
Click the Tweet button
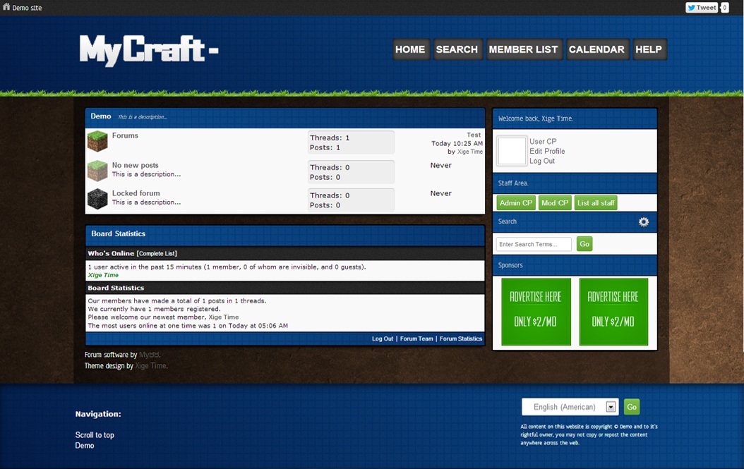coord(702,8)
